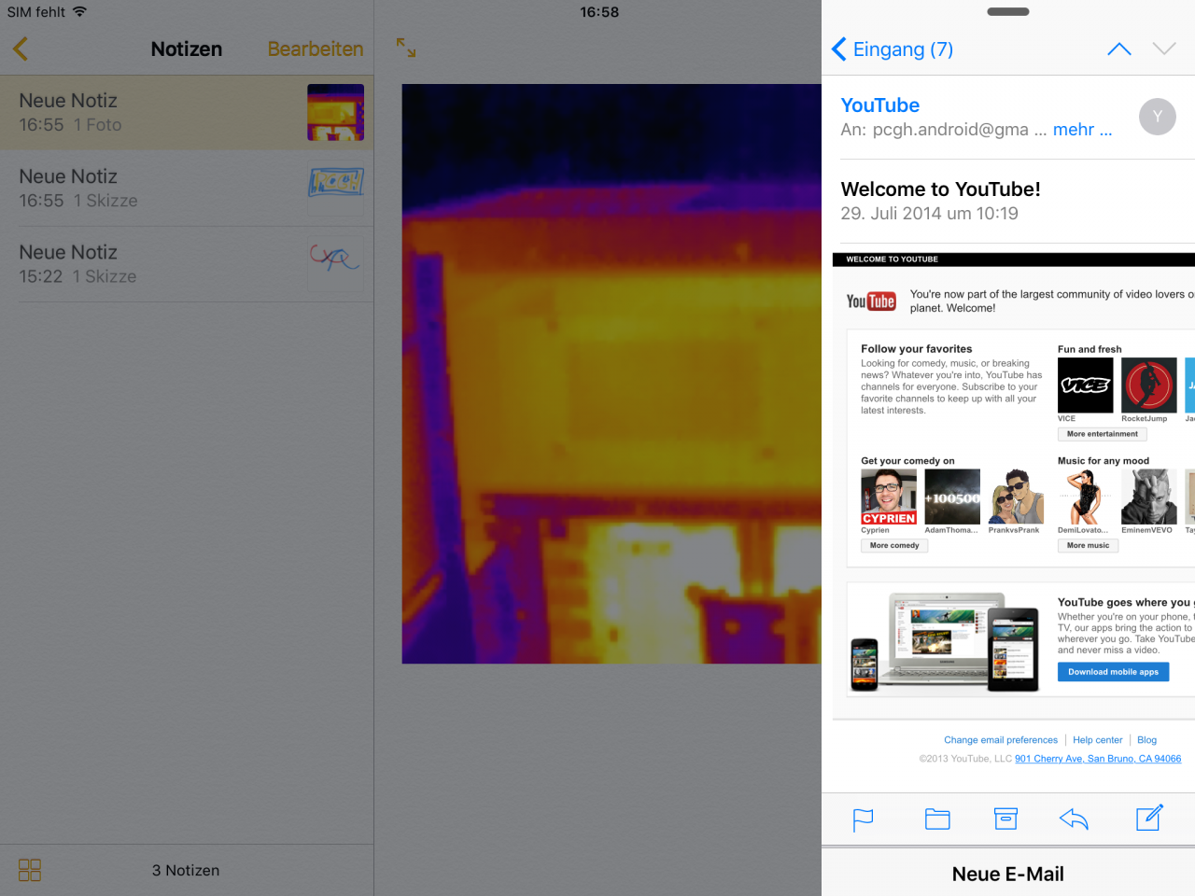Open the thermal image in the note
This screenshot has height=896, width=1195.
click(612, 373)
